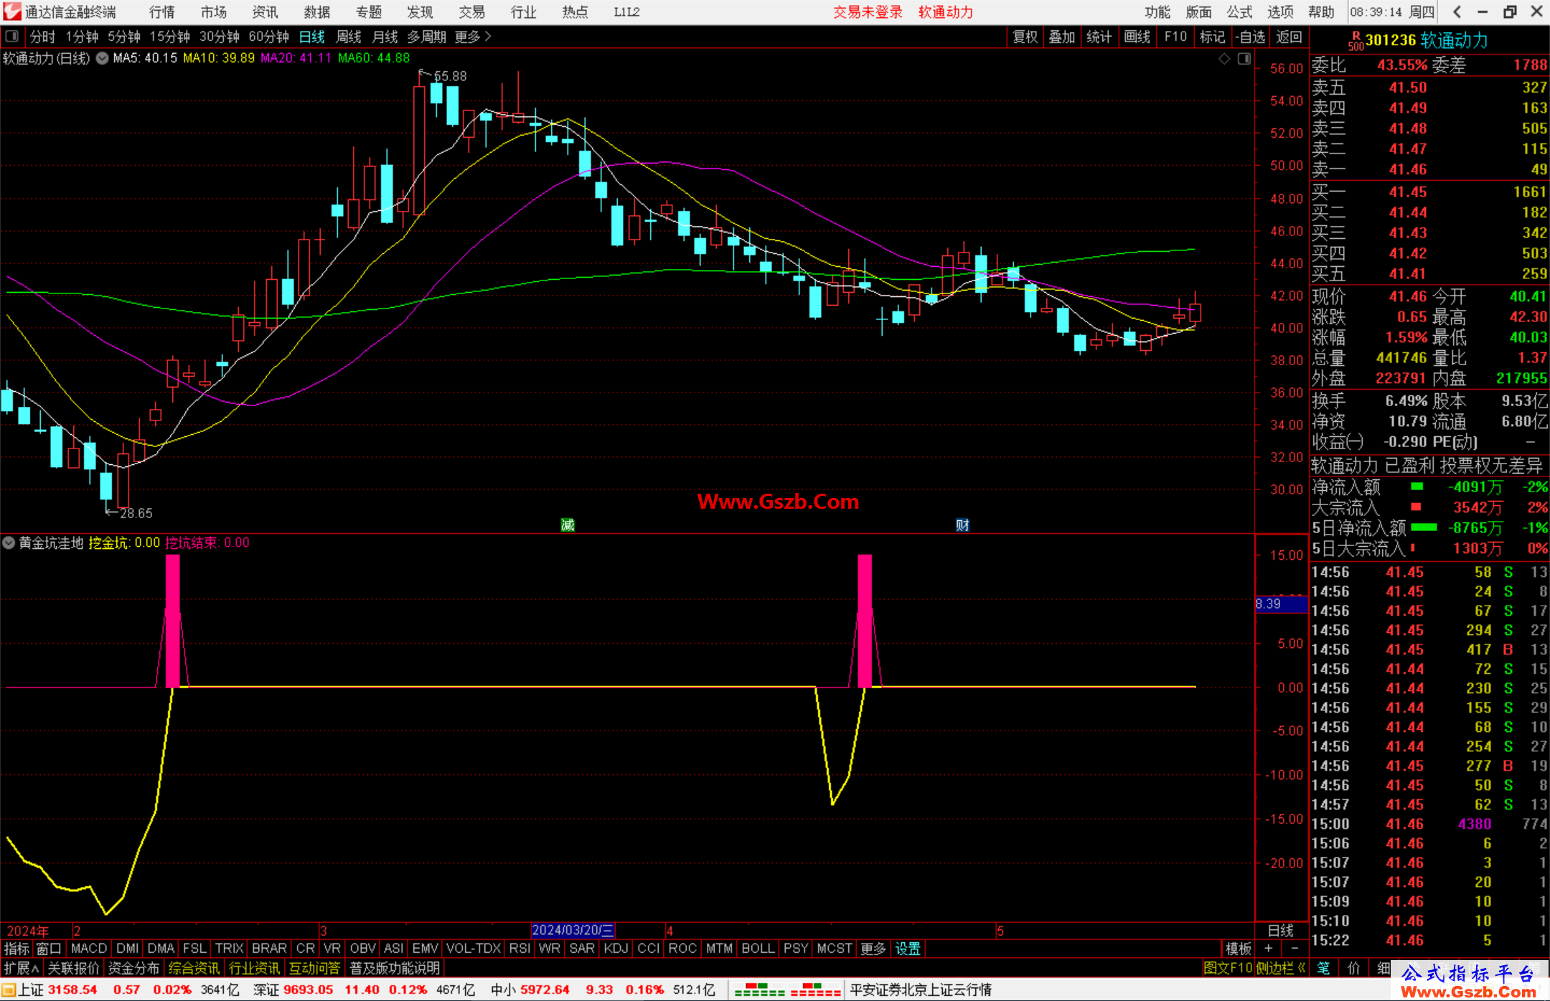Expand 更多 indicators list
Image resolution: width=1550 pixels, height=1001 pixels.
873,949
